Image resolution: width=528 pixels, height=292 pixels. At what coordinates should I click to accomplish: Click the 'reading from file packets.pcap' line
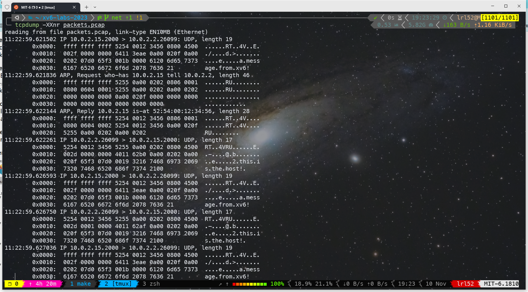(x=106, y=32)
